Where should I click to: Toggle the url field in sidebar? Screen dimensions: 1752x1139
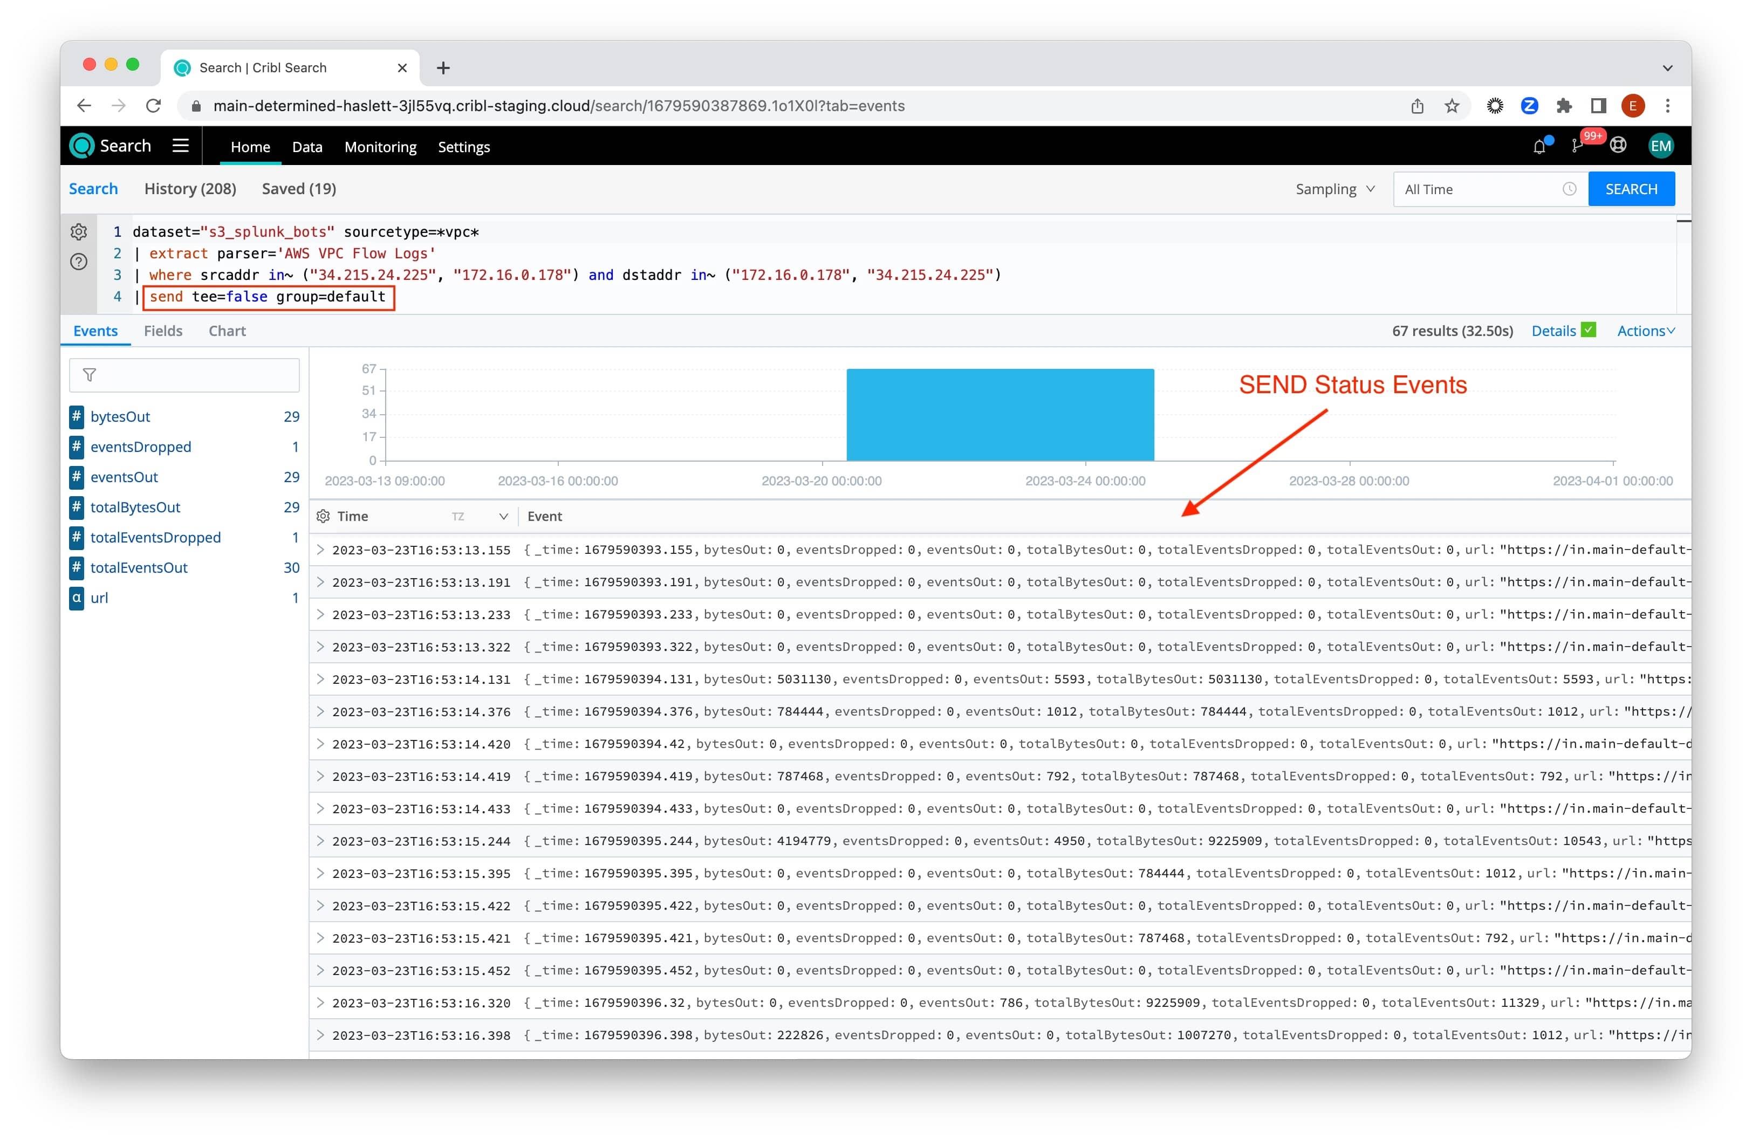point(99,598)
